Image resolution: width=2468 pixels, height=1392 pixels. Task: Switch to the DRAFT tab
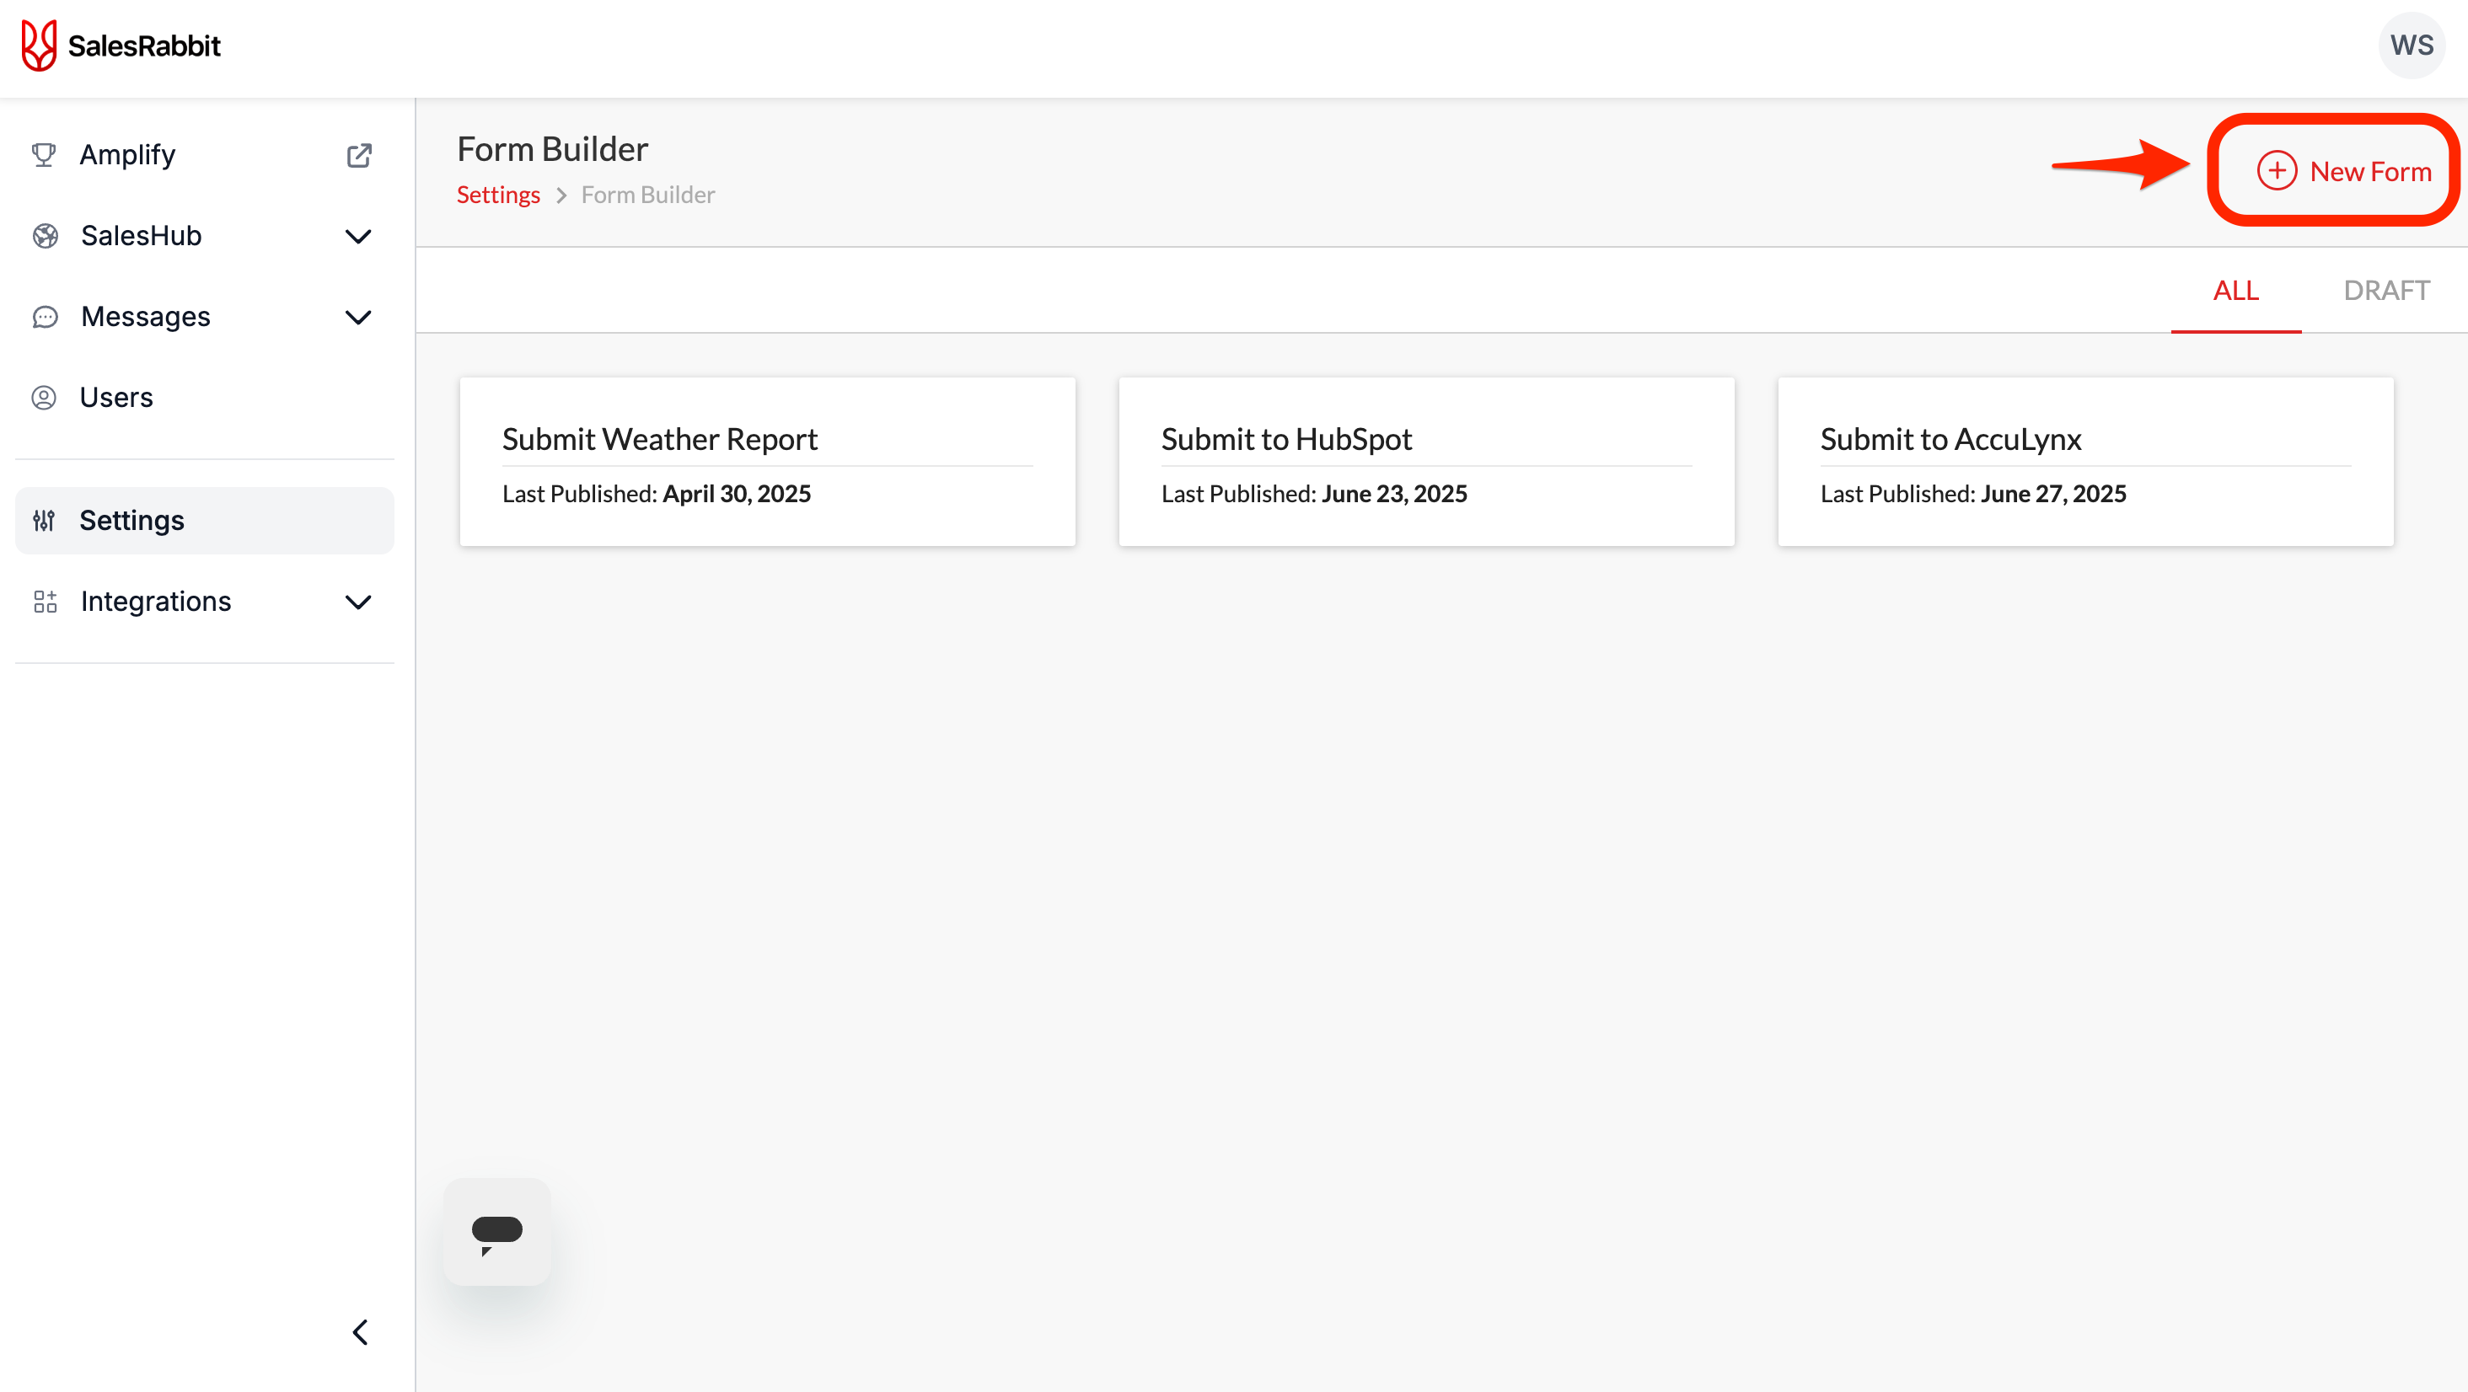[2385, 290]
